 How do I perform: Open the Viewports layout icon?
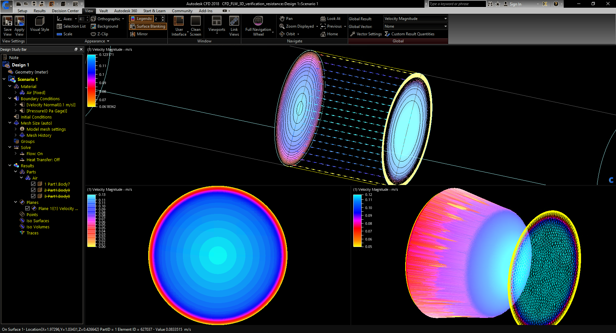tap(217, 25)
